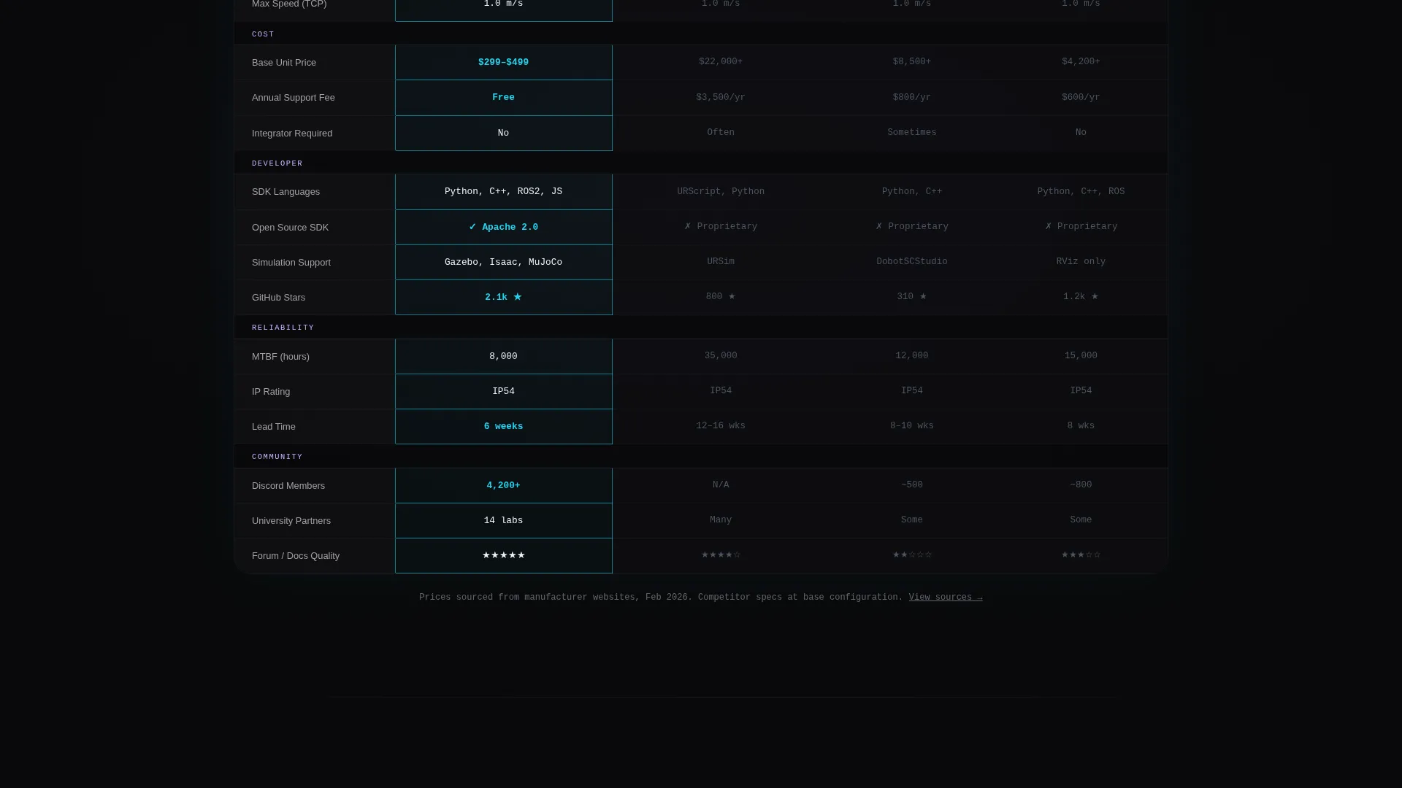Click the 4,200+ Discord members cell
The height and width of the screenshot is (788, 1402).
tap(503, 485)
